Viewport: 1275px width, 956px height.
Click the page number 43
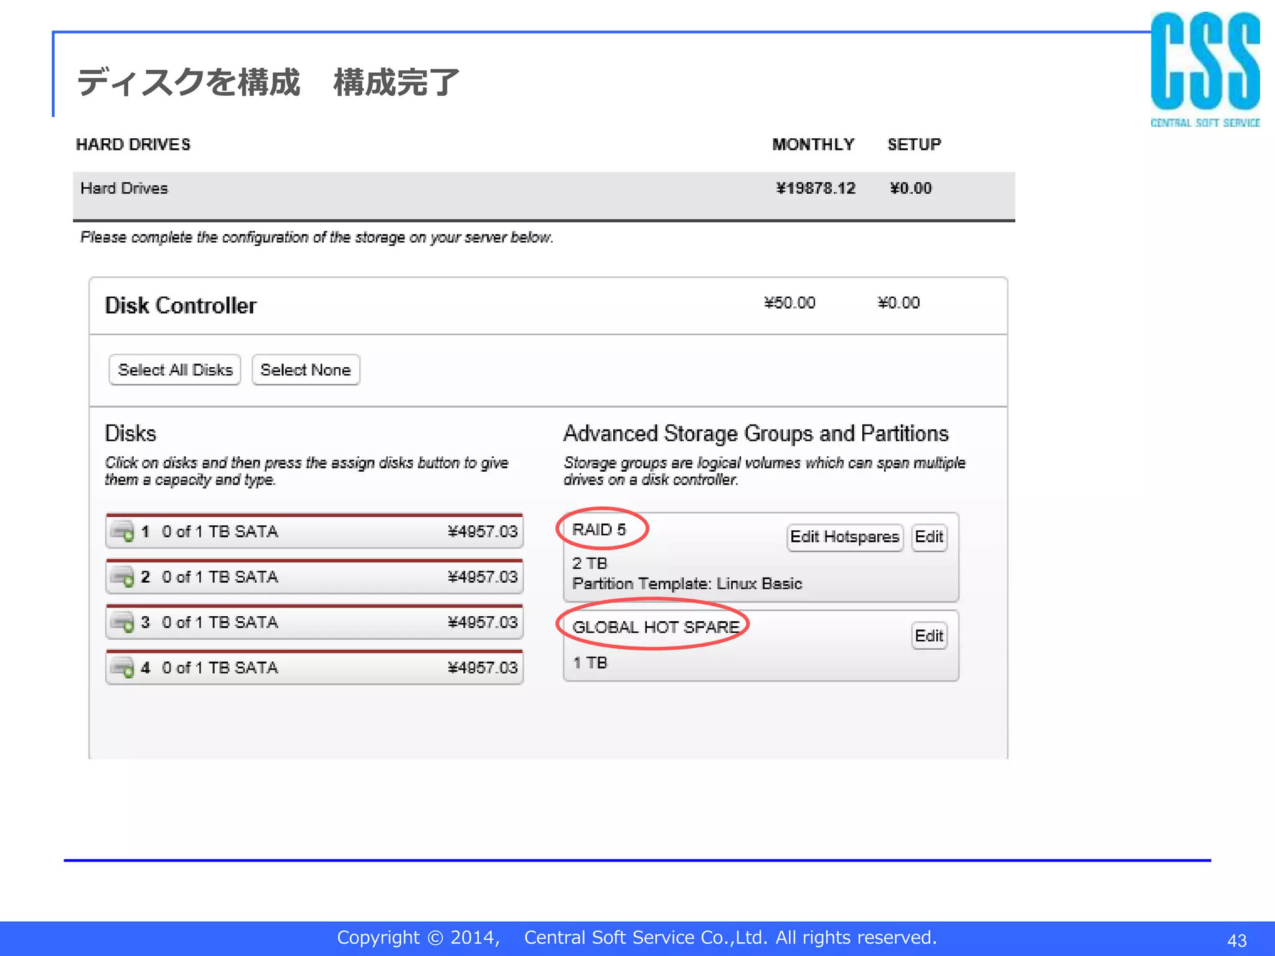point(1236,940)
